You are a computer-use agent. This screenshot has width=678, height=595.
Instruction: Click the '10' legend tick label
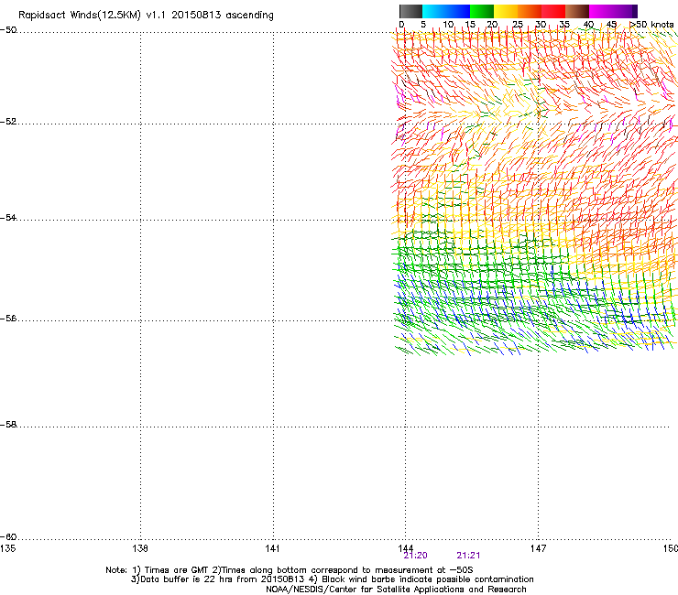click(x=448, y=25)
